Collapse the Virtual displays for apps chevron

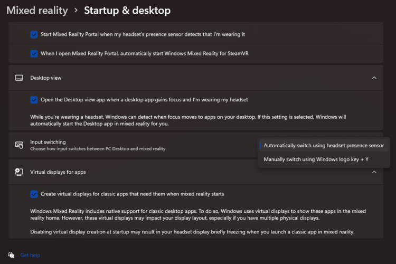pyautogui.click(x=374, y=172)
